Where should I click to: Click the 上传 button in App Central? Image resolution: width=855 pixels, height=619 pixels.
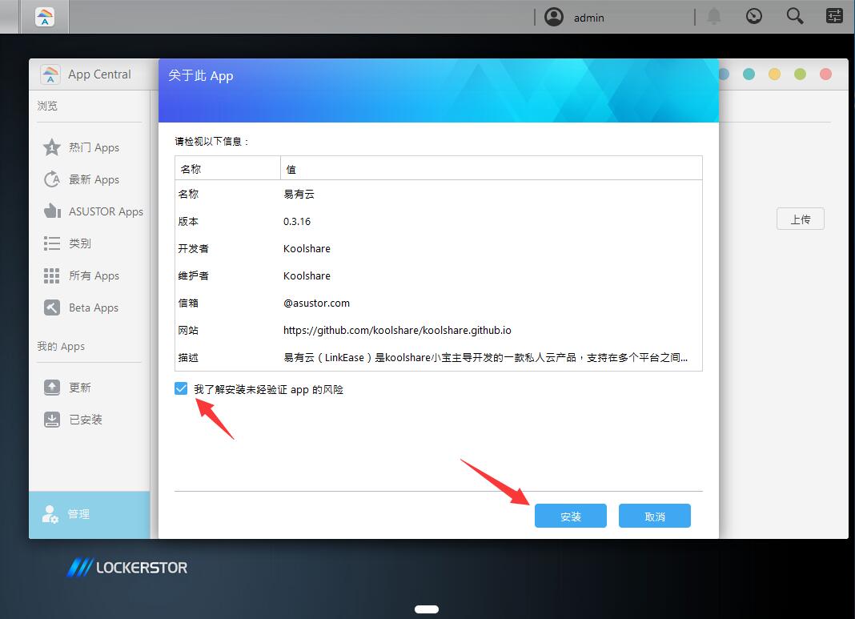(x=801, y=219)
